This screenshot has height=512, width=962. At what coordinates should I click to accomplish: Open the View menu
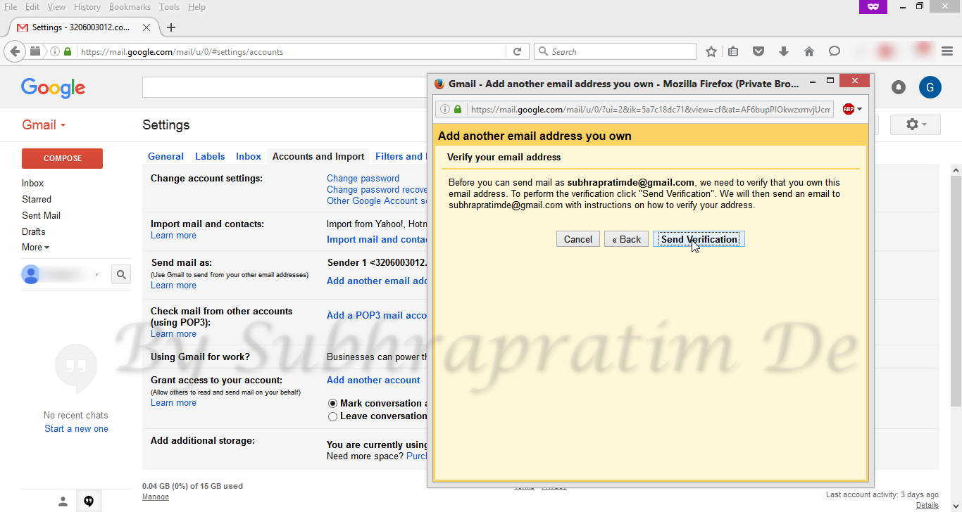(x=56, y=7)
